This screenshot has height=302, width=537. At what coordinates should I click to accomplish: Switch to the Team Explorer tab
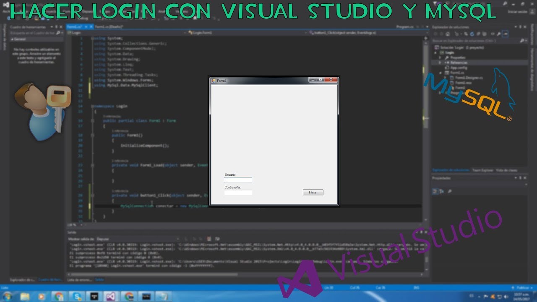[483, 170]
